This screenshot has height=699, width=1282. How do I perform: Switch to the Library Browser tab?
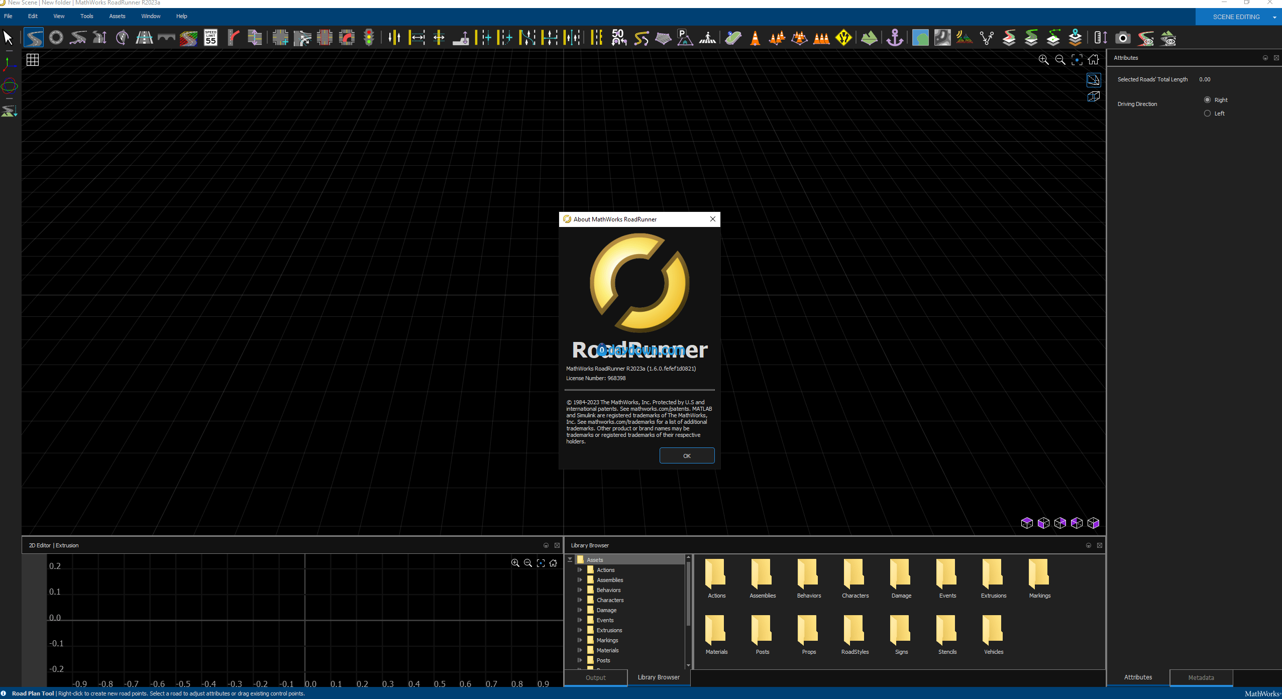659,677
